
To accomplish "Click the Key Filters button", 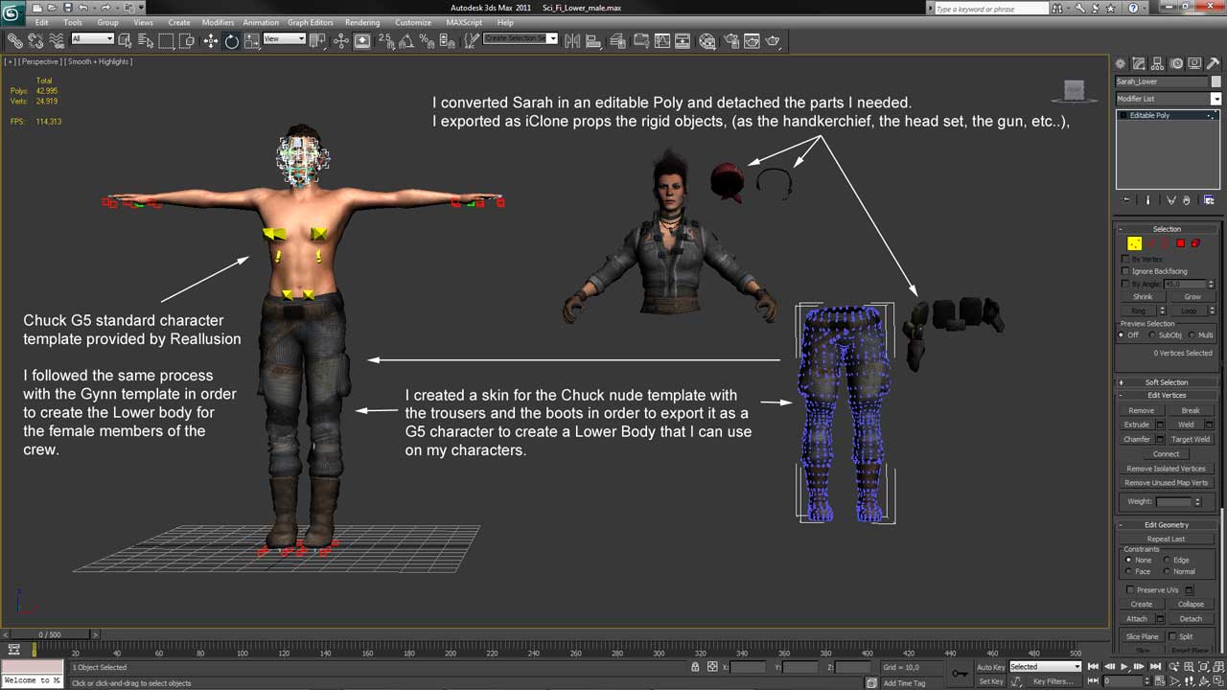I will pyautogui.click(x=1053, y=681).
